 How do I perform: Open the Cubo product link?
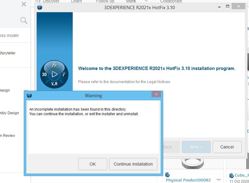(x=242, y=175)
